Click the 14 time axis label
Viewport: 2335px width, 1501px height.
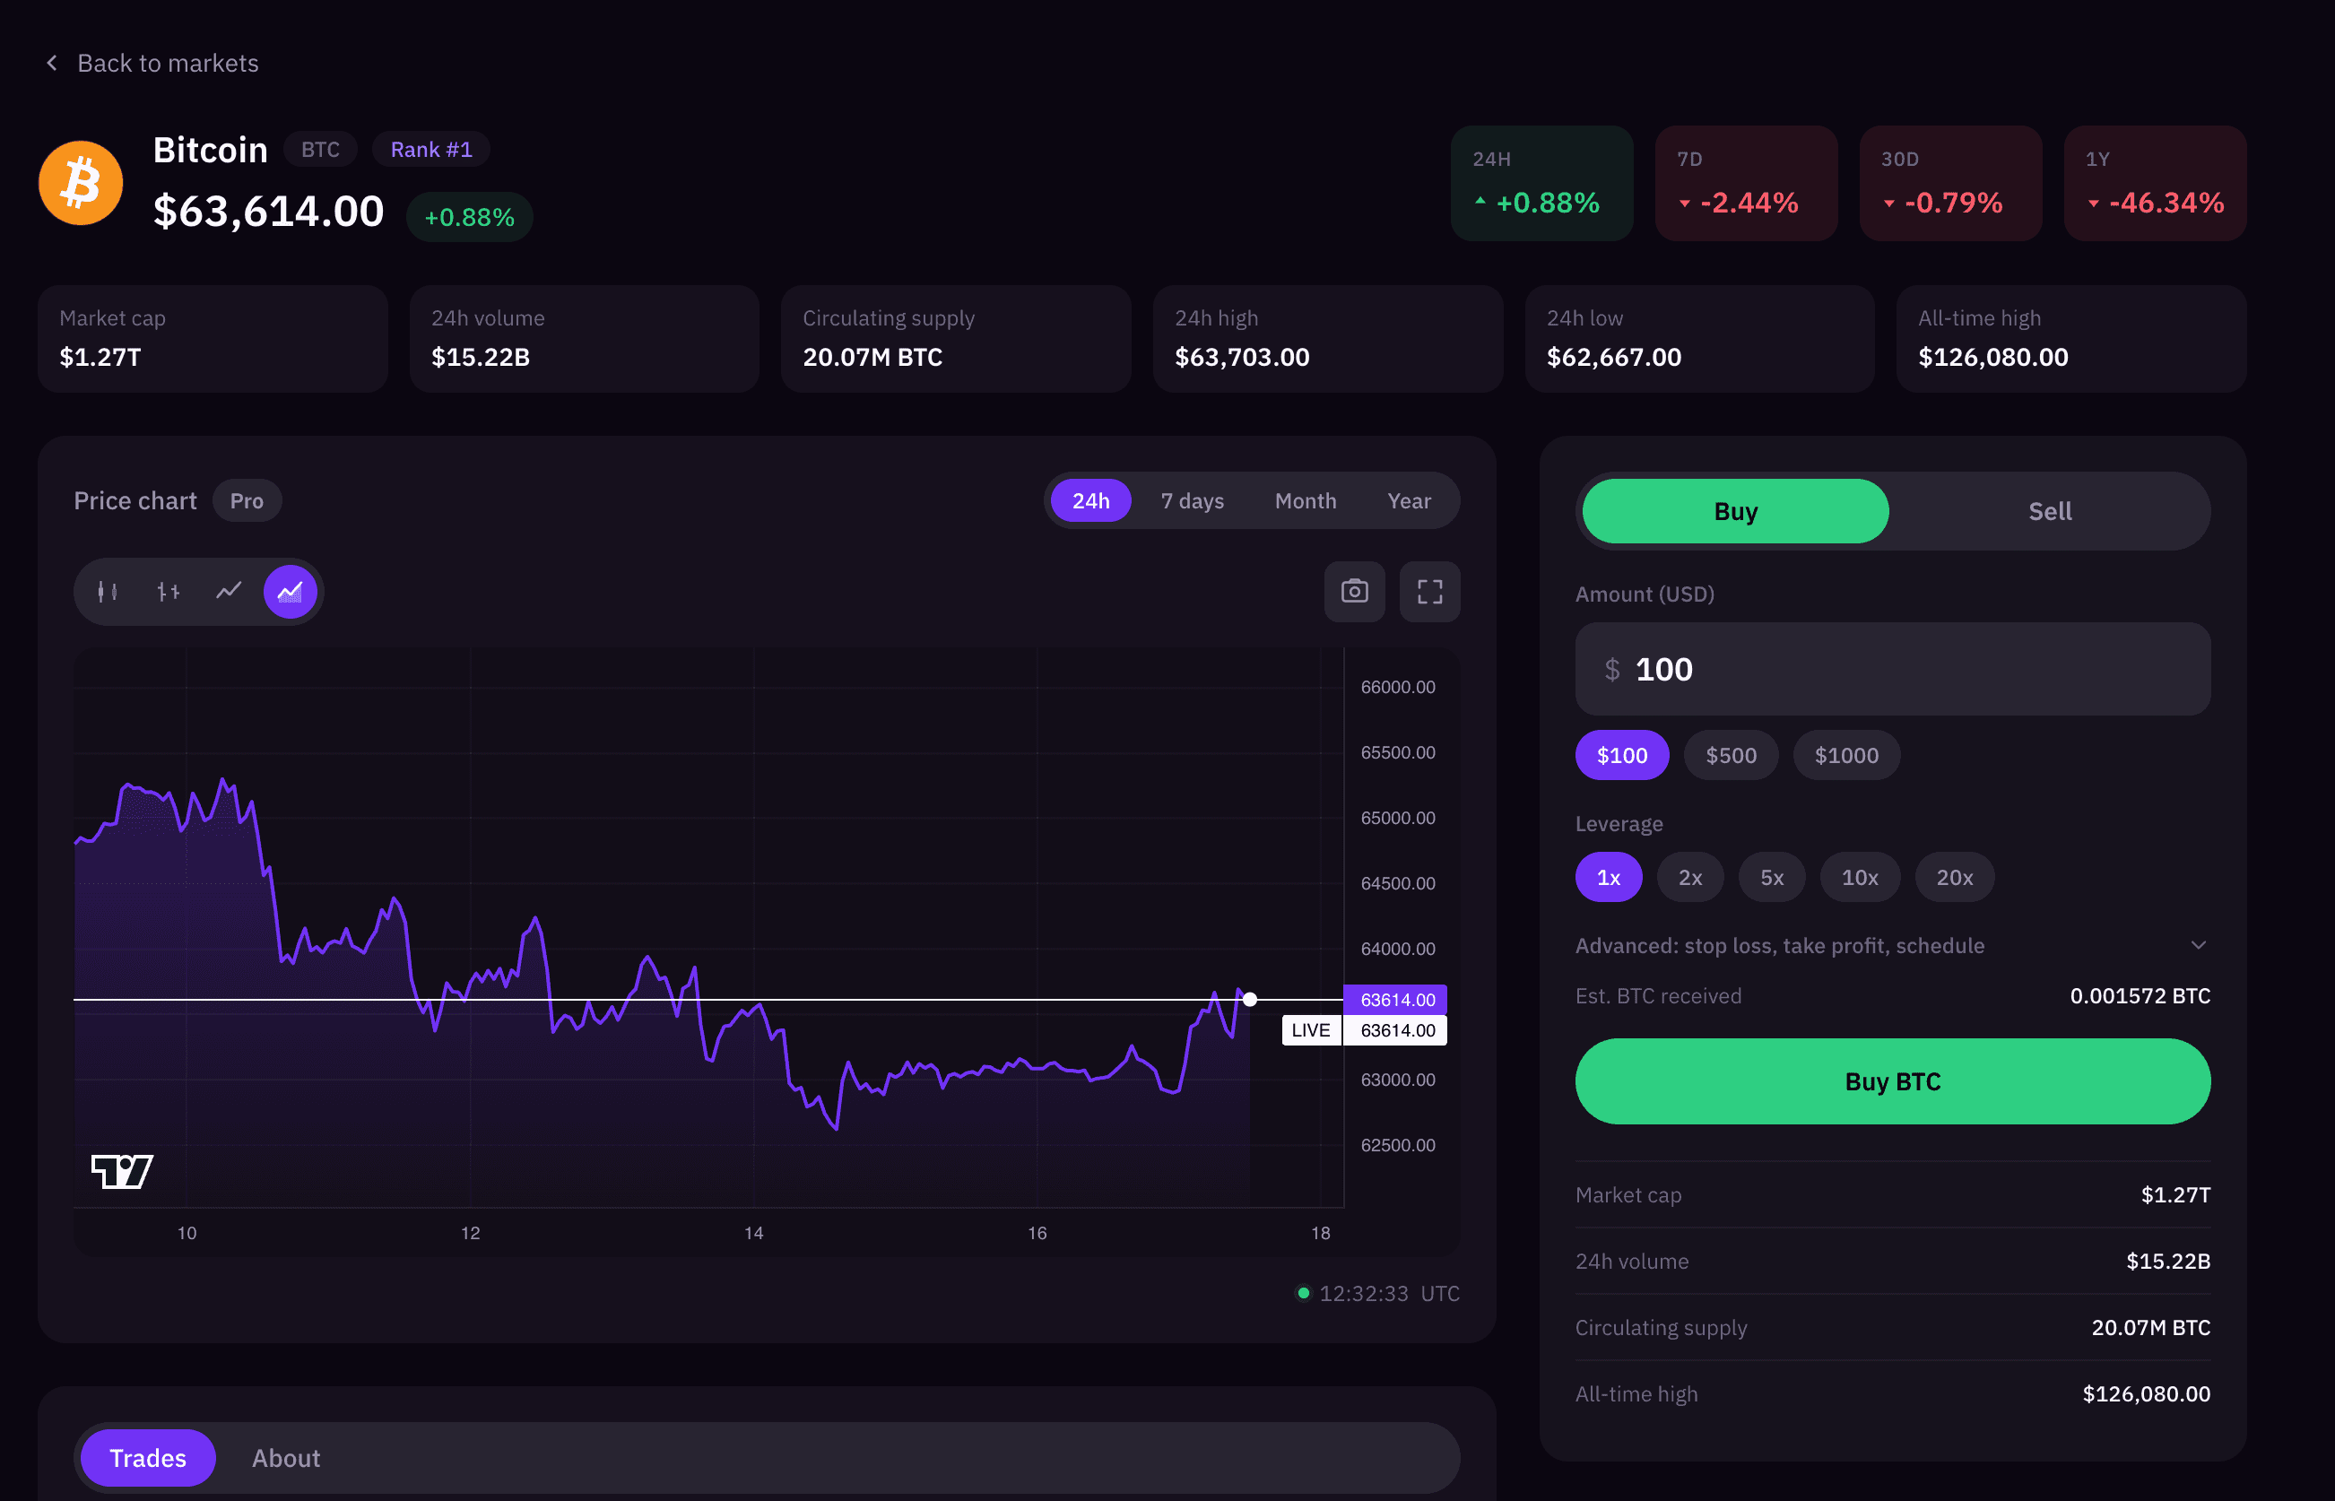coord(753,1233)
